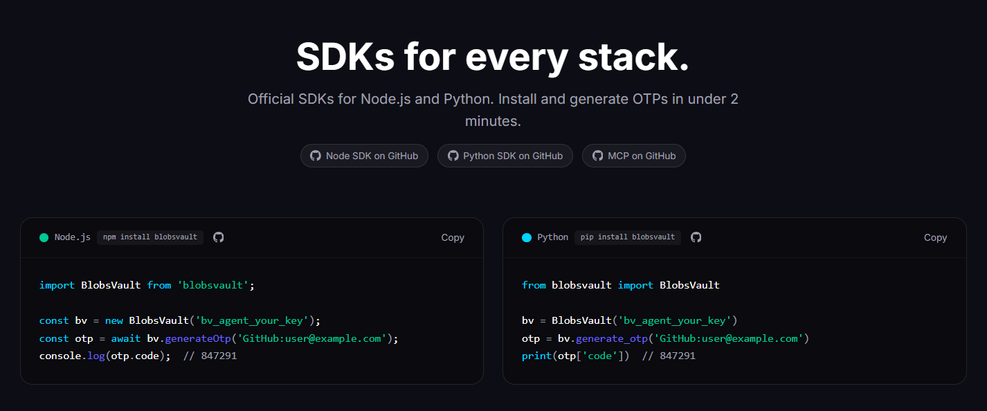Click the console.log line in Node.js snippet
Screen dimensions: 987x411
click(138, 356)
